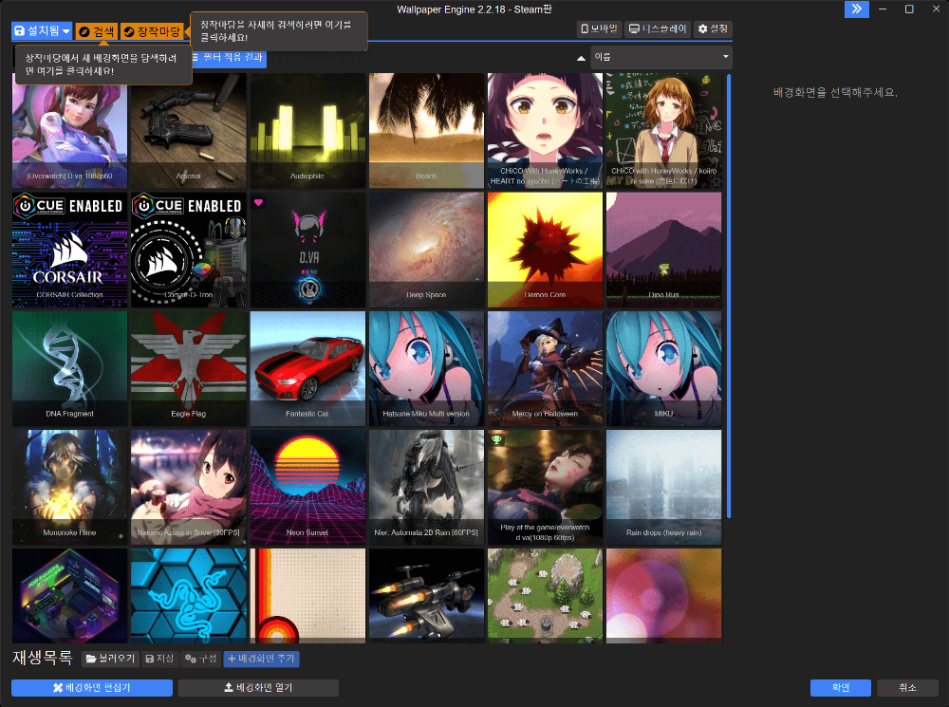Open the 모바일 (Mobile) button
The height and width of the screenshot is (707, 949).
point(599,28)
